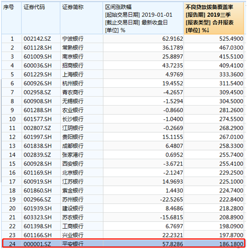The width and height of the screenshot is (247, 249).
Task: Sort by 不良贷款拨备覆盖率 column header
Action: [214, 18]
